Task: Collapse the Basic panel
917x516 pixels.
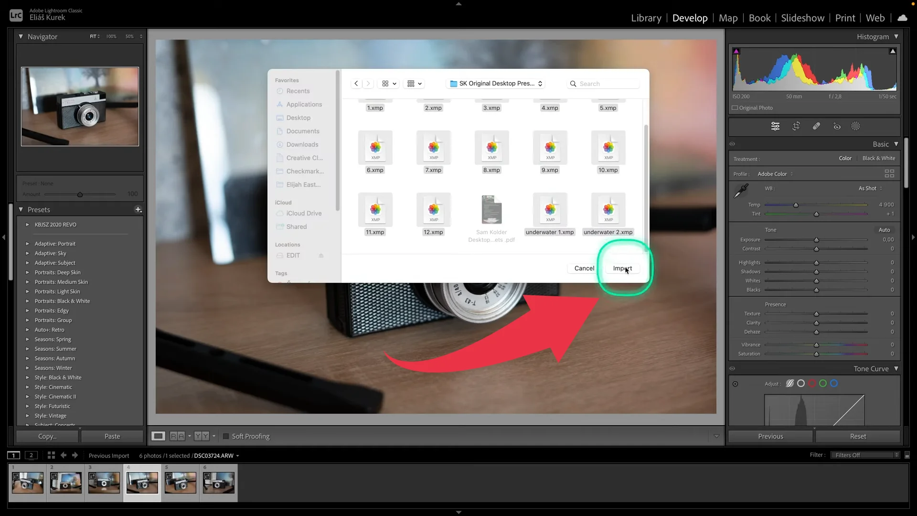Action: [896, 144]
